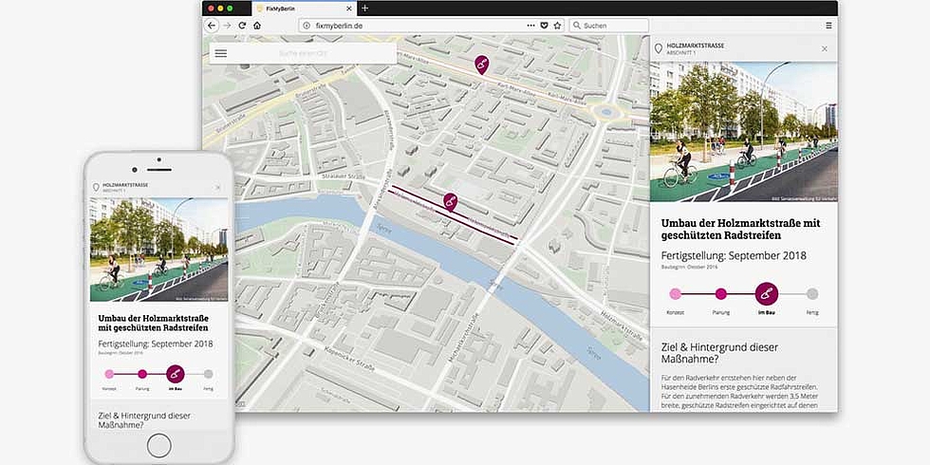Select the construction pin on Holzmarktstraße
The image size is (930, 465).
tap(450, 201)
